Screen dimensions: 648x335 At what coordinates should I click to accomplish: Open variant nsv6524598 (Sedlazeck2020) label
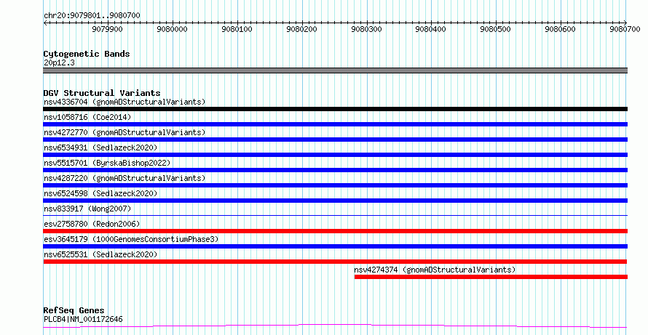coord(100,193)
